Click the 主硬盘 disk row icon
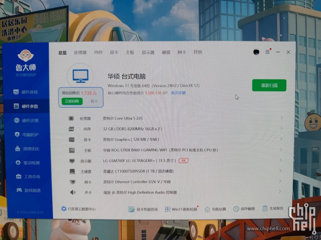Viewport: 321px width, 240px height. pyautogui.click(x=72, y=171)
